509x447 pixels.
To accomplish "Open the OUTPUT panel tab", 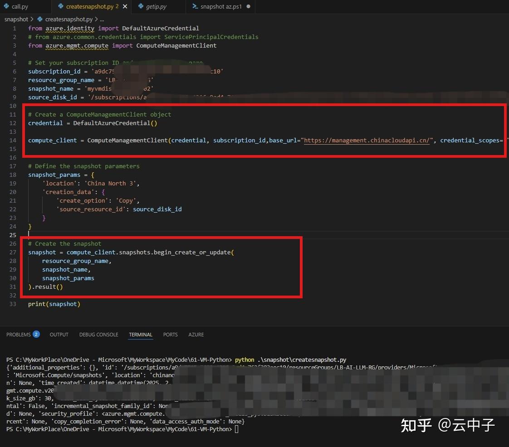I will [x=59, y=335].
